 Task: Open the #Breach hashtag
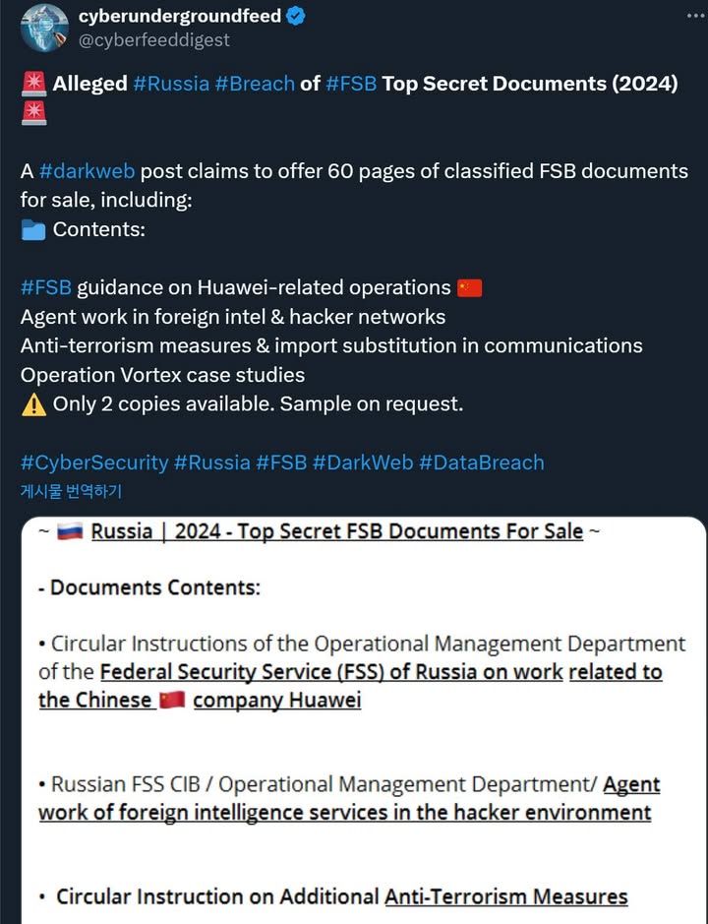(x=255, y=83)
